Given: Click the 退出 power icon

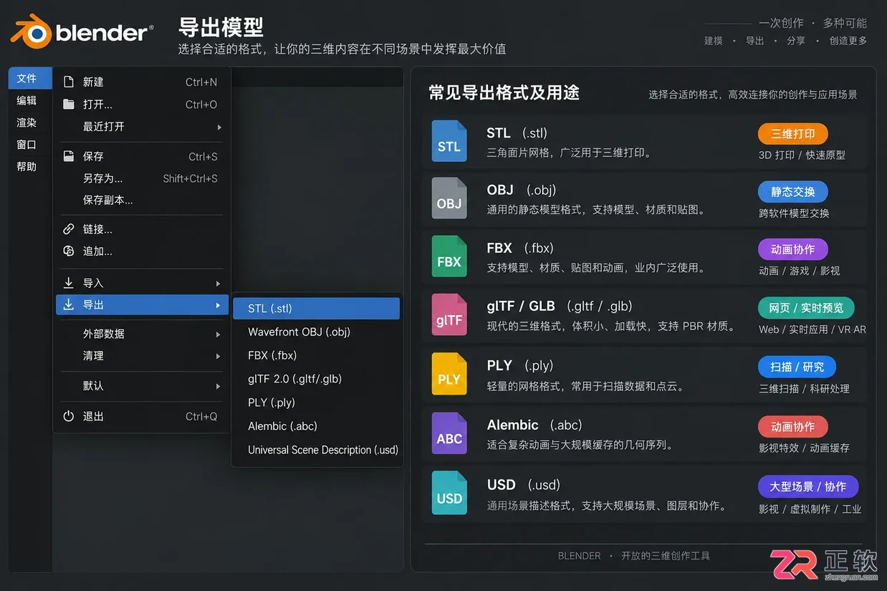Looking at the screenshot, I should point(69,416).
